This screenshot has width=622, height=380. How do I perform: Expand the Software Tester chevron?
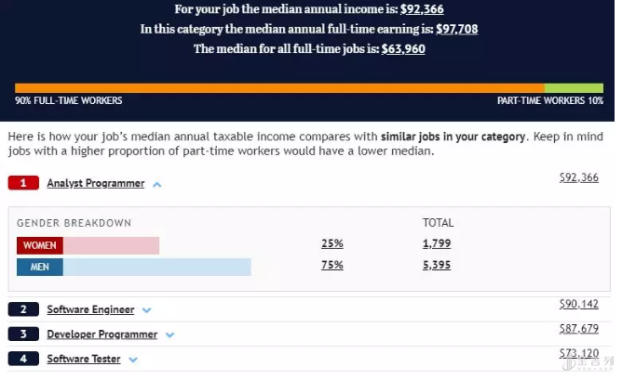(x=133, y=360)
